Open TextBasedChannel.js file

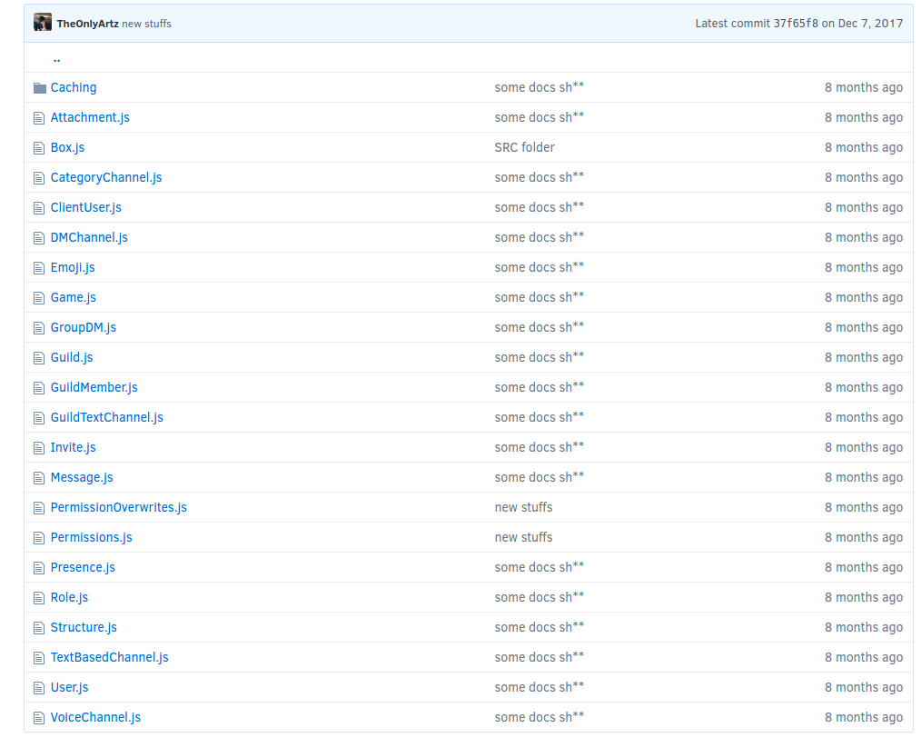click(110, 657)
